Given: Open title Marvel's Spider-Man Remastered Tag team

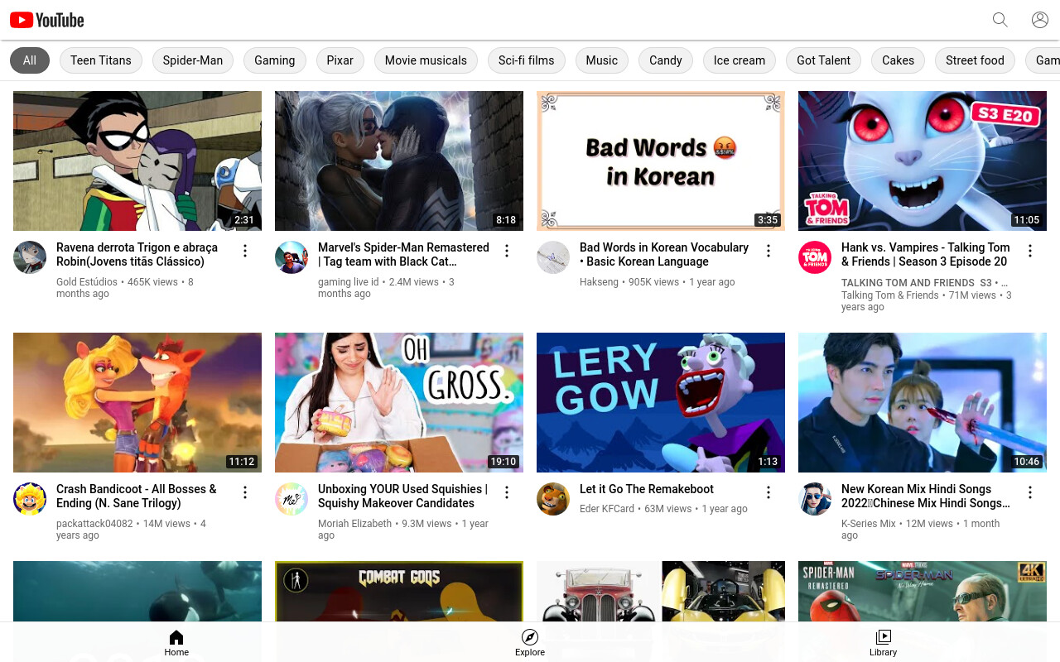Looking at the screenshot, I should point(404,254).
